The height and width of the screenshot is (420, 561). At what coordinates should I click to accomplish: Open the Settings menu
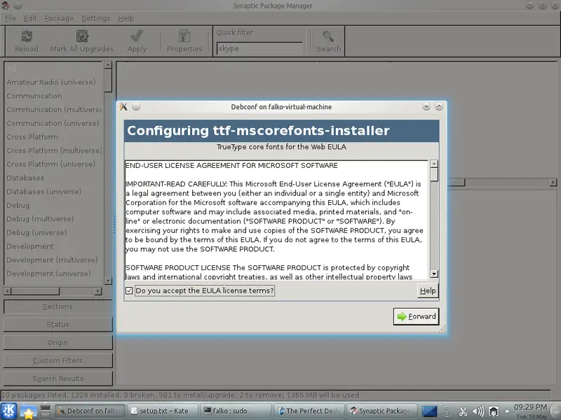click(x=96, y=18)
